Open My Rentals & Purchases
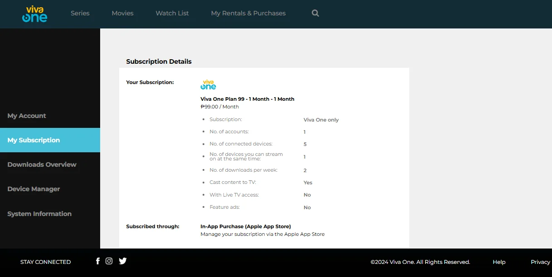Image resolution: width=552 pixels, height=277 pixels. point(248,13)
